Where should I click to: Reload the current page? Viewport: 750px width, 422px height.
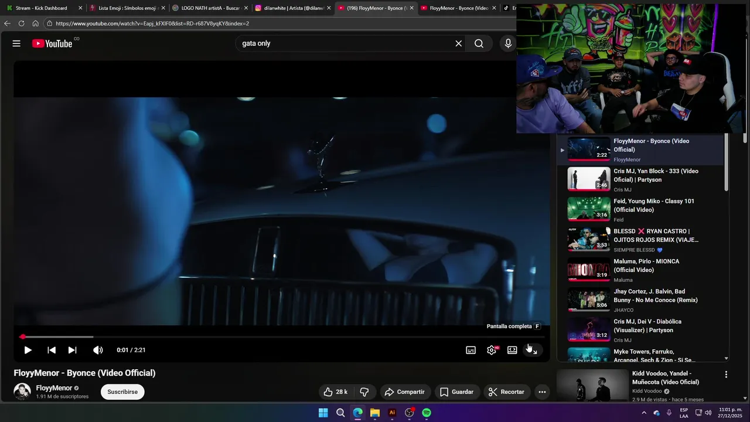point(21,23)
